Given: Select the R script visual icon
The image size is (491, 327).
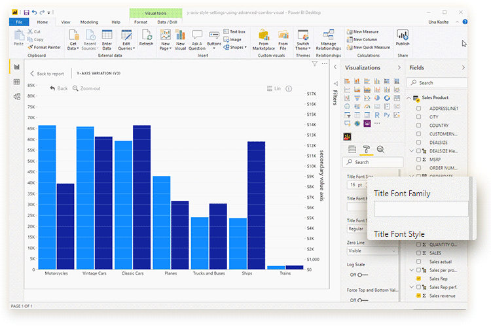Looking at the screenshot, I should click(x=377, y=115).
